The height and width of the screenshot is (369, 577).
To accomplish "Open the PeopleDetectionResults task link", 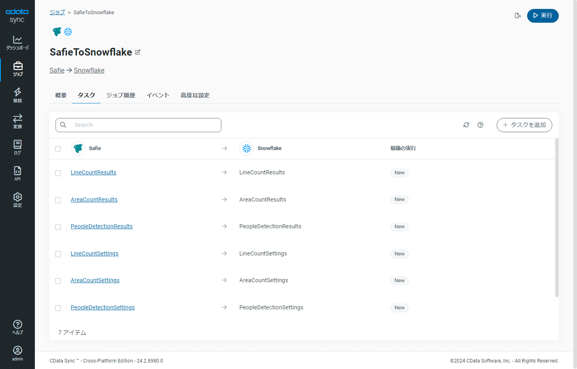I will pos(102,226).
